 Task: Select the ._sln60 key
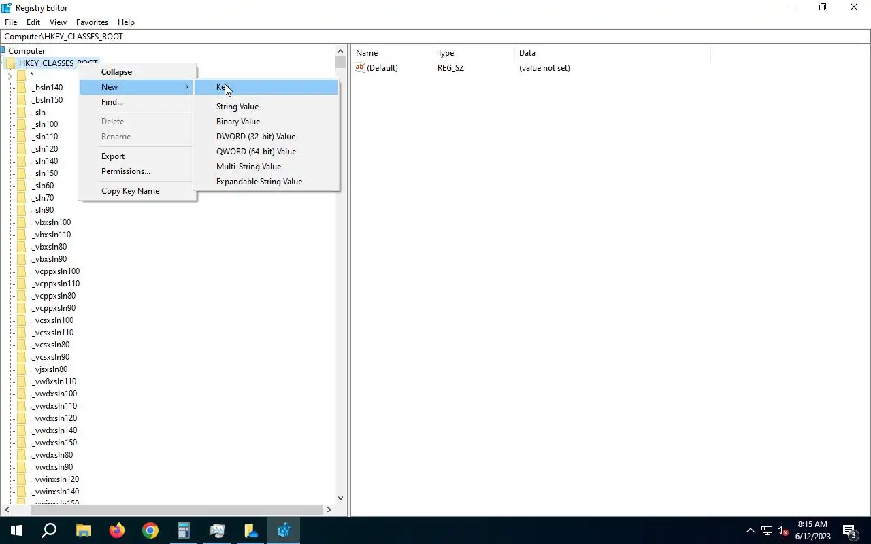[x=42, y=186]
